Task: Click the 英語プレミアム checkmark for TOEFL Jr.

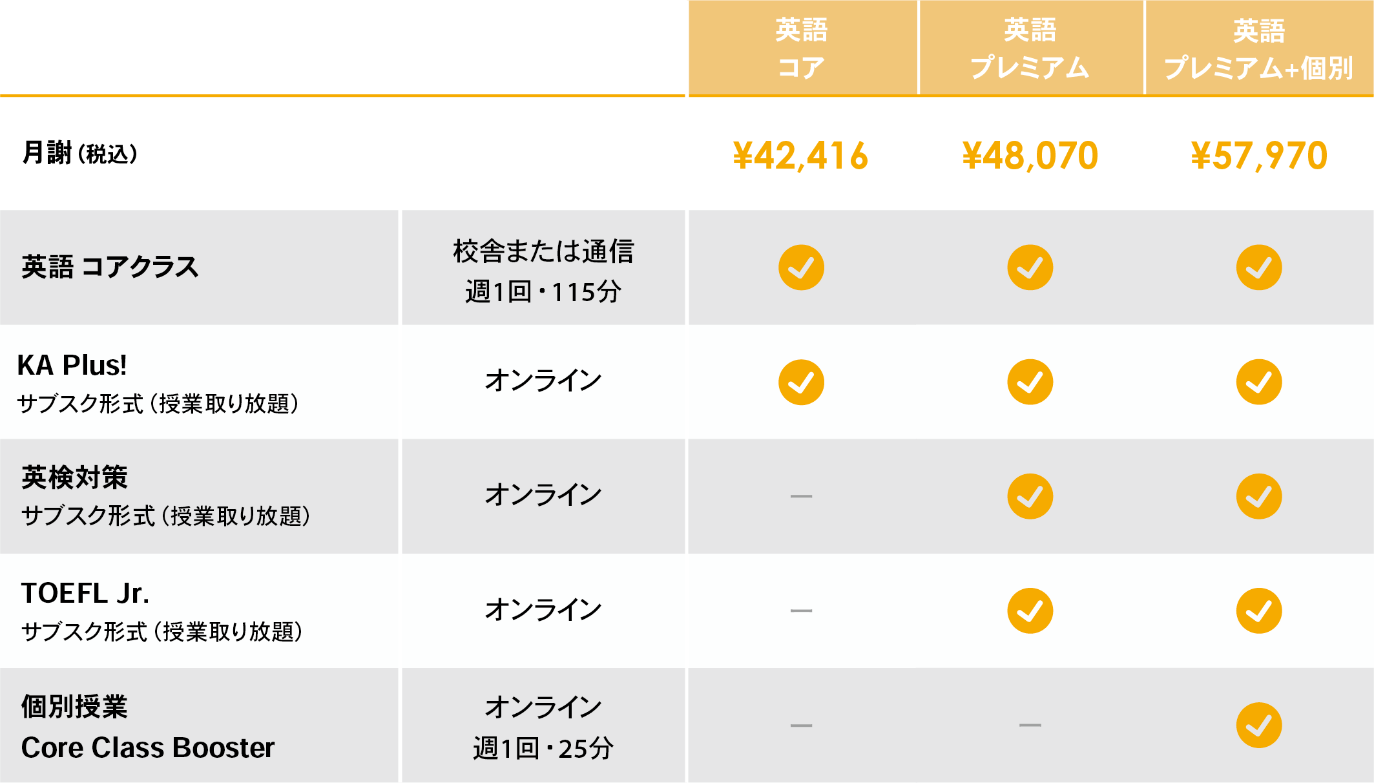Action: coord(1030,611)
